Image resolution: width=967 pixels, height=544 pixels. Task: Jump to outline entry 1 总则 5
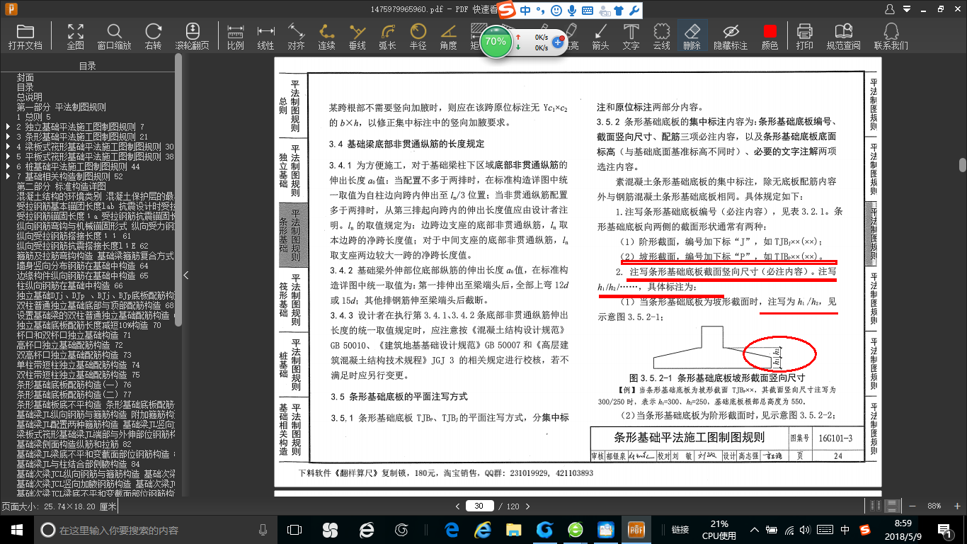[x=34, y=116]
